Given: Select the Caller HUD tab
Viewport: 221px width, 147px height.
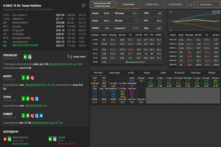Looking at the screenshot, I should 163,73.
